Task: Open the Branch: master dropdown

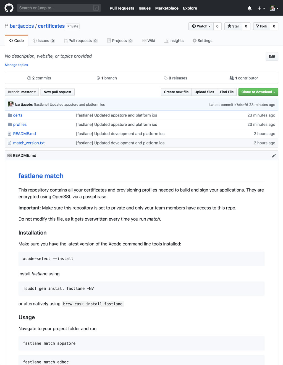Action: click(x=22, y=92)
